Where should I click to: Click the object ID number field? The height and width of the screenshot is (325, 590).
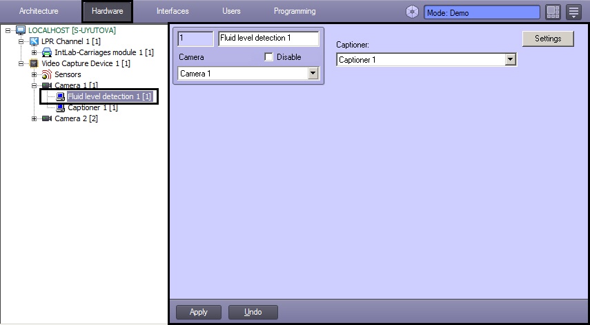pos(195,39)
